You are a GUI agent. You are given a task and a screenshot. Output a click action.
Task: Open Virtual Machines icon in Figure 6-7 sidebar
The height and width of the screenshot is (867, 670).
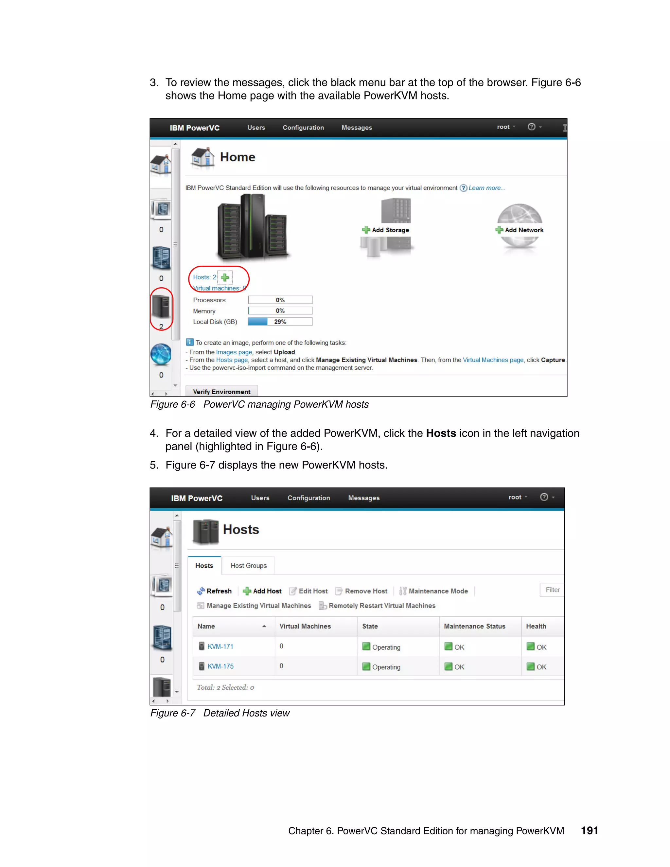(162, 638)
